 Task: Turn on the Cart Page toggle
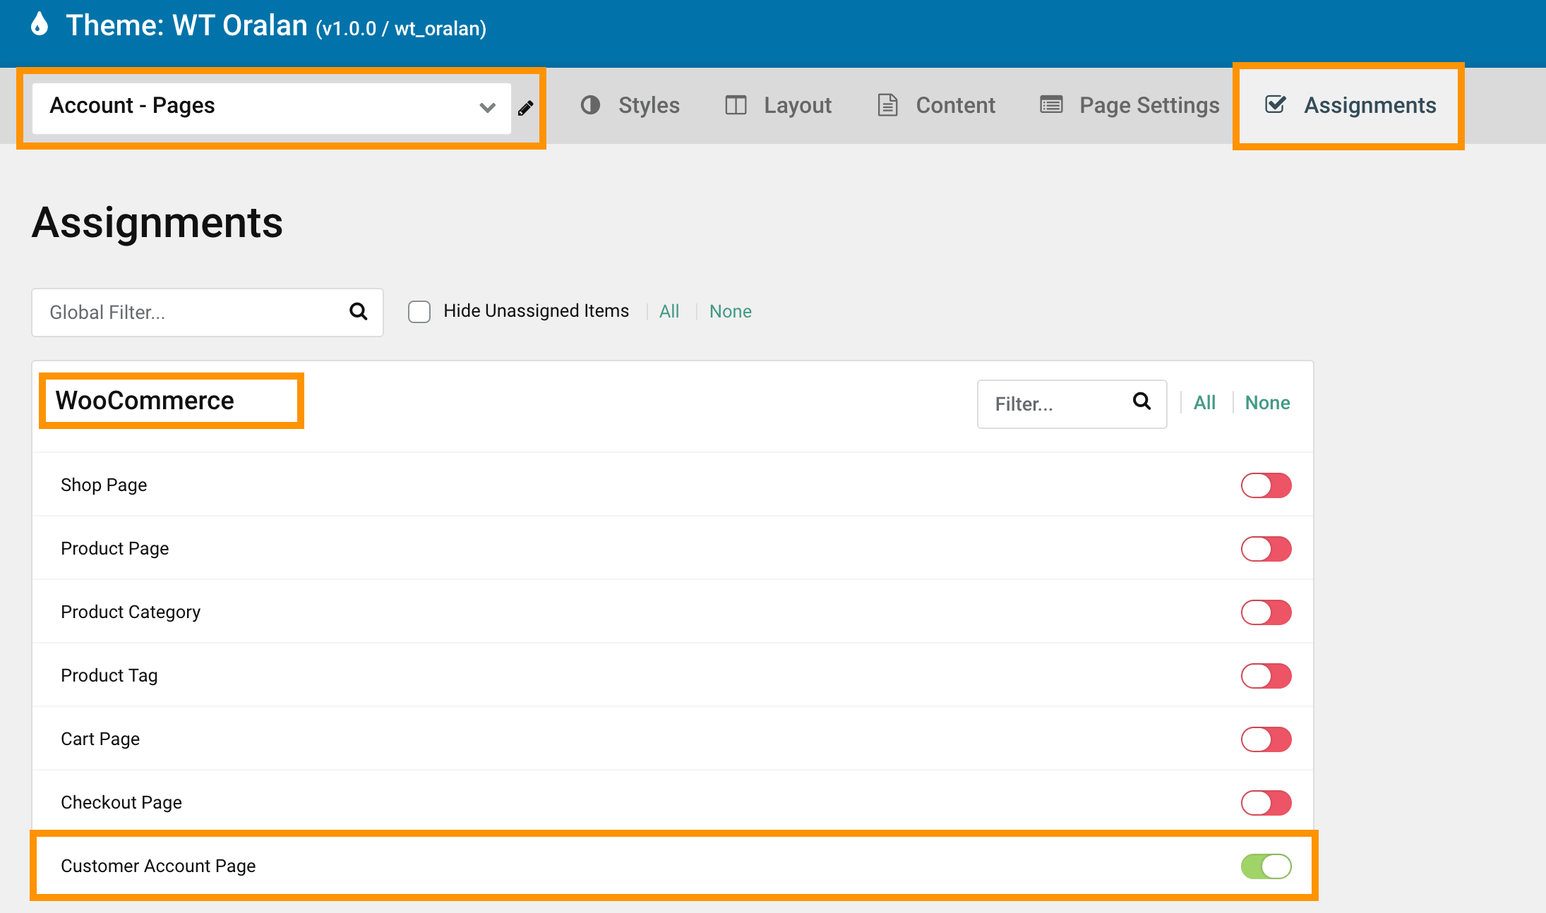tap(1266, 739)
